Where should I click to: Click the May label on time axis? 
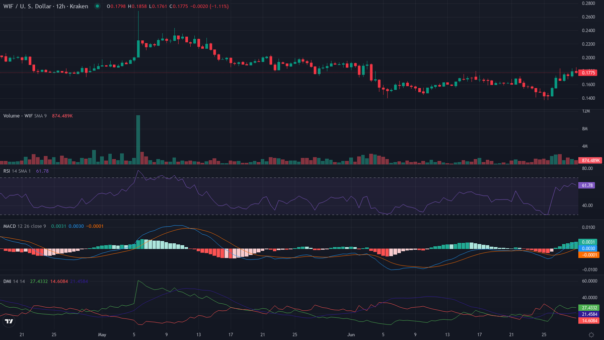click(102, 334)
